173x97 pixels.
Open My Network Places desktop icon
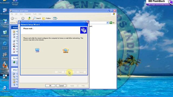(x=5, y=23)
